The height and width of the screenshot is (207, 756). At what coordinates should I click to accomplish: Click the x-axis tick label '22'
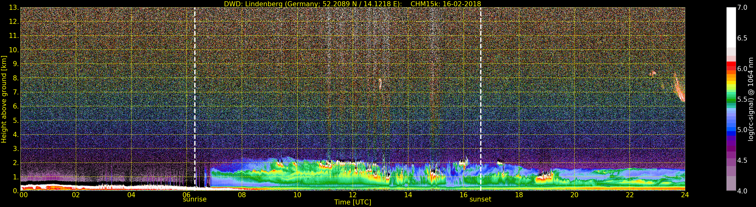(x=630, y=195)
